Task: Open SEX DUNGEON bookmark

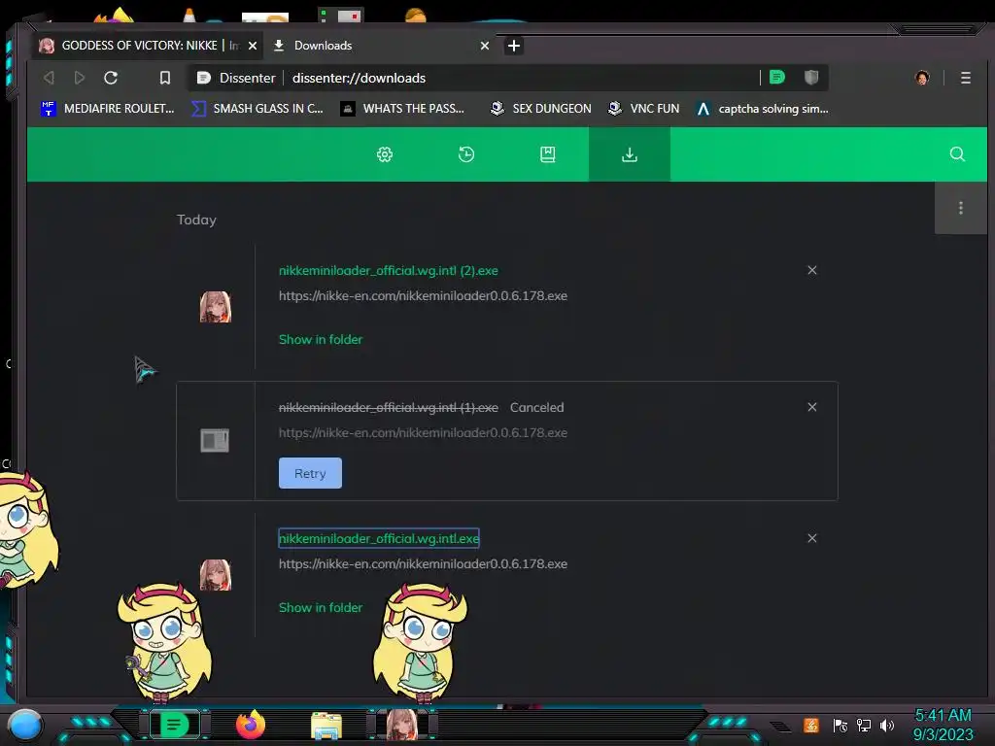Action: [540, 109]
